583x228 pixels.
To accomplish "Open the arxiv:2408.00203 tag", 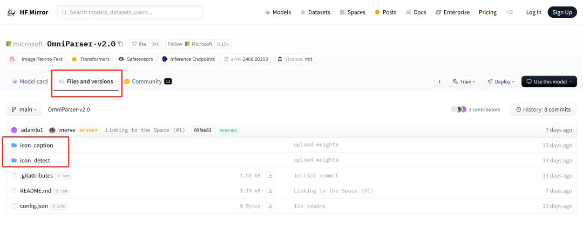I will [247, 59].
